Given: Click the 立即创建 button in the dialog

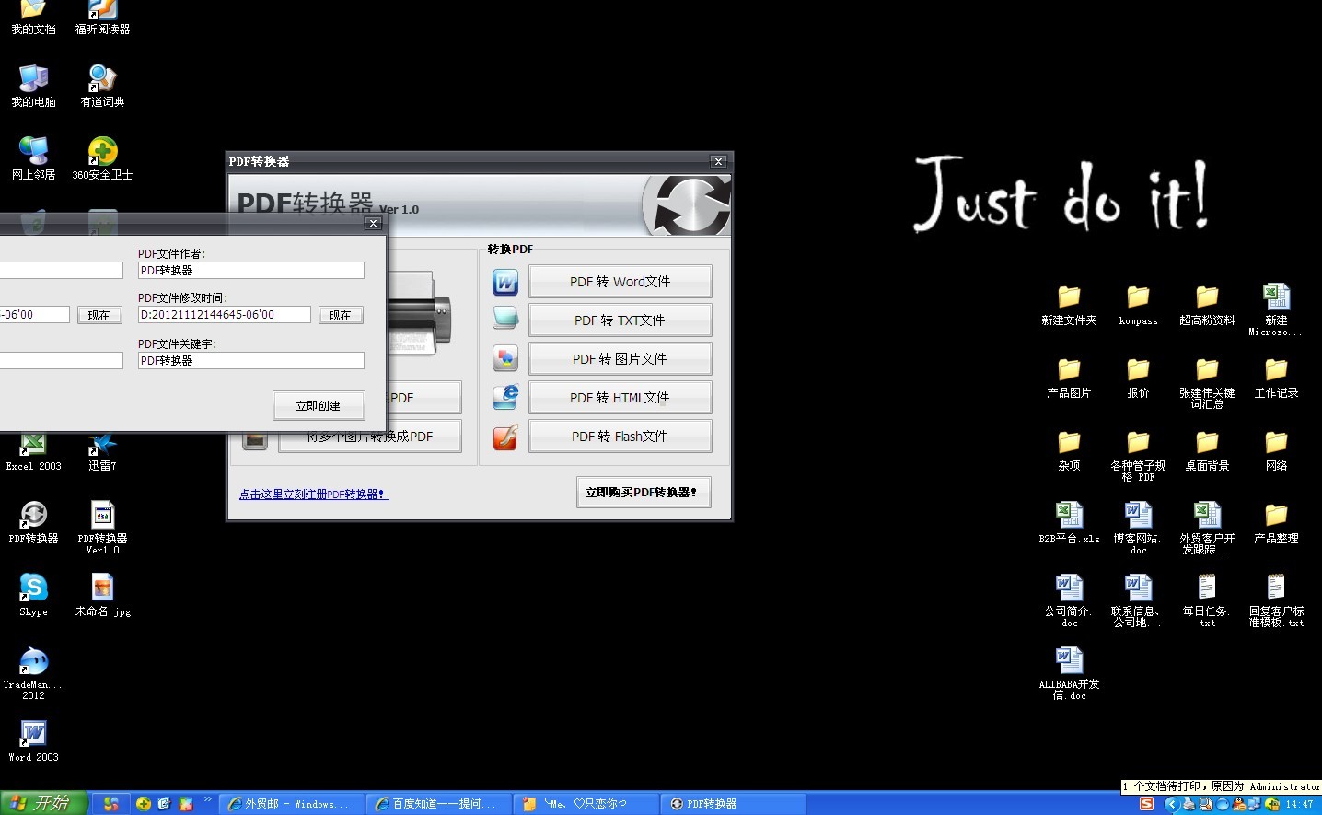Looking at the screenshot, I should click(x=319, y=405).
